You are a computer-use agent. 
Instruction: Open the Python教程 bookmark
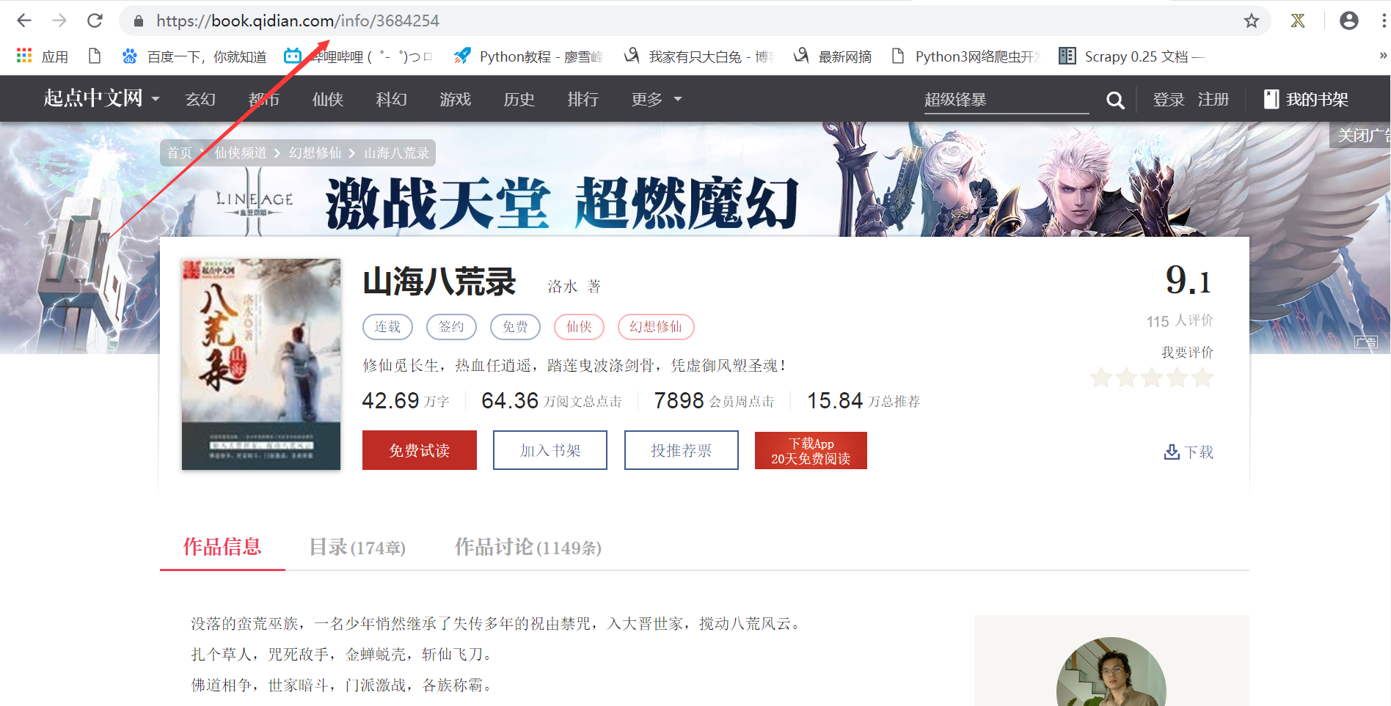coord(528,56)
